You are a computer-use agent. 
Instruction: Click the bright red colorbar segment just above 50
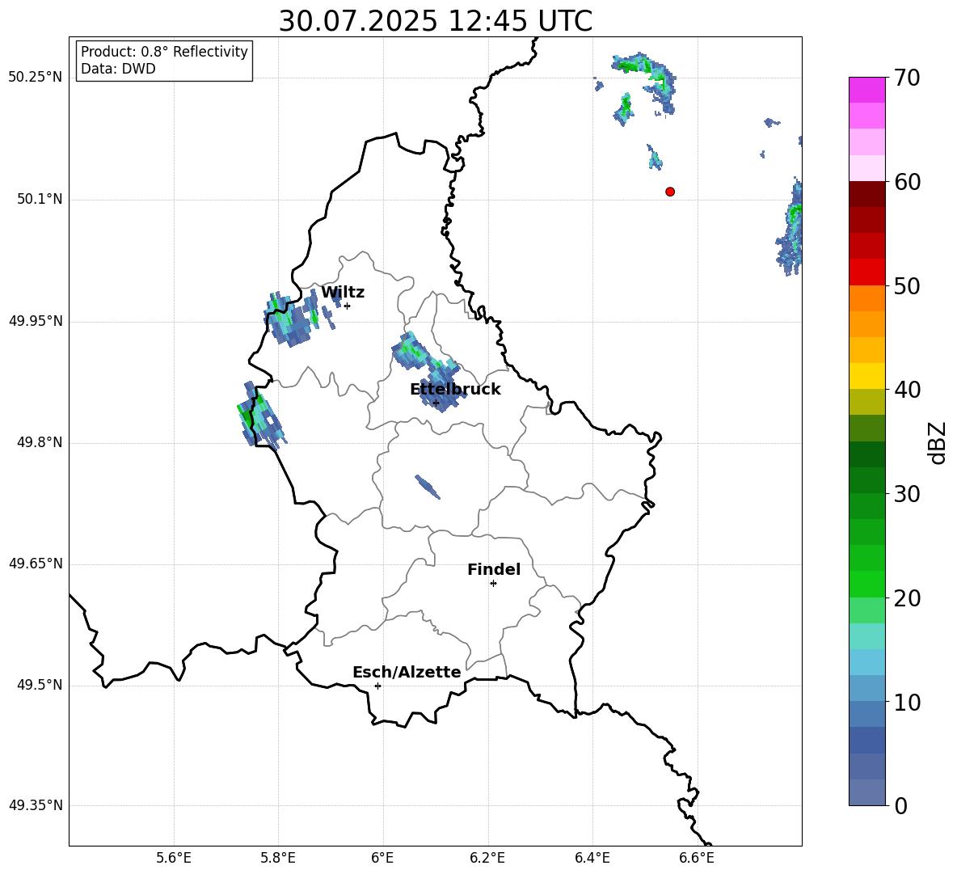[866, 272]
